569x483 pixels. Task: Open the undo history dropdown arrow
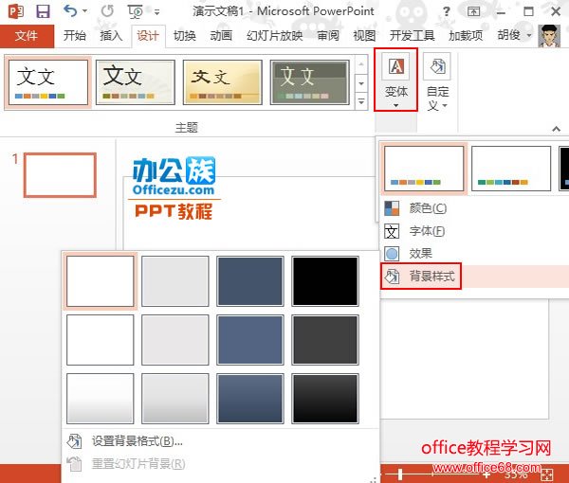[85, 11]
